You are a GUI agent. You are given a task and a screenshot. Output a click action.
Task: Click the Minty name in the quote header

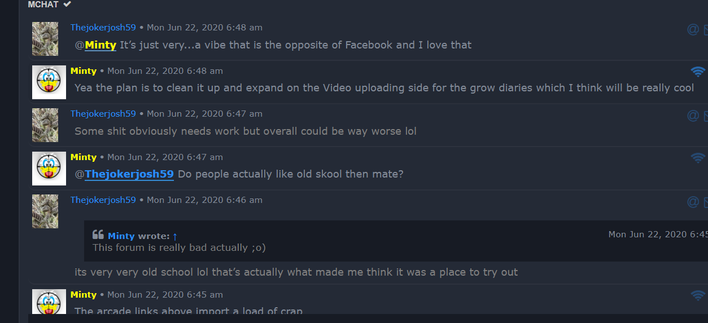(x=121, y=236)
